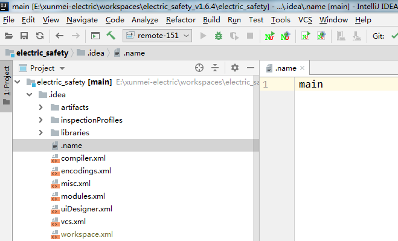Open the Code menu
This screenshot has width=398, height=241.
tap(115, 20)
